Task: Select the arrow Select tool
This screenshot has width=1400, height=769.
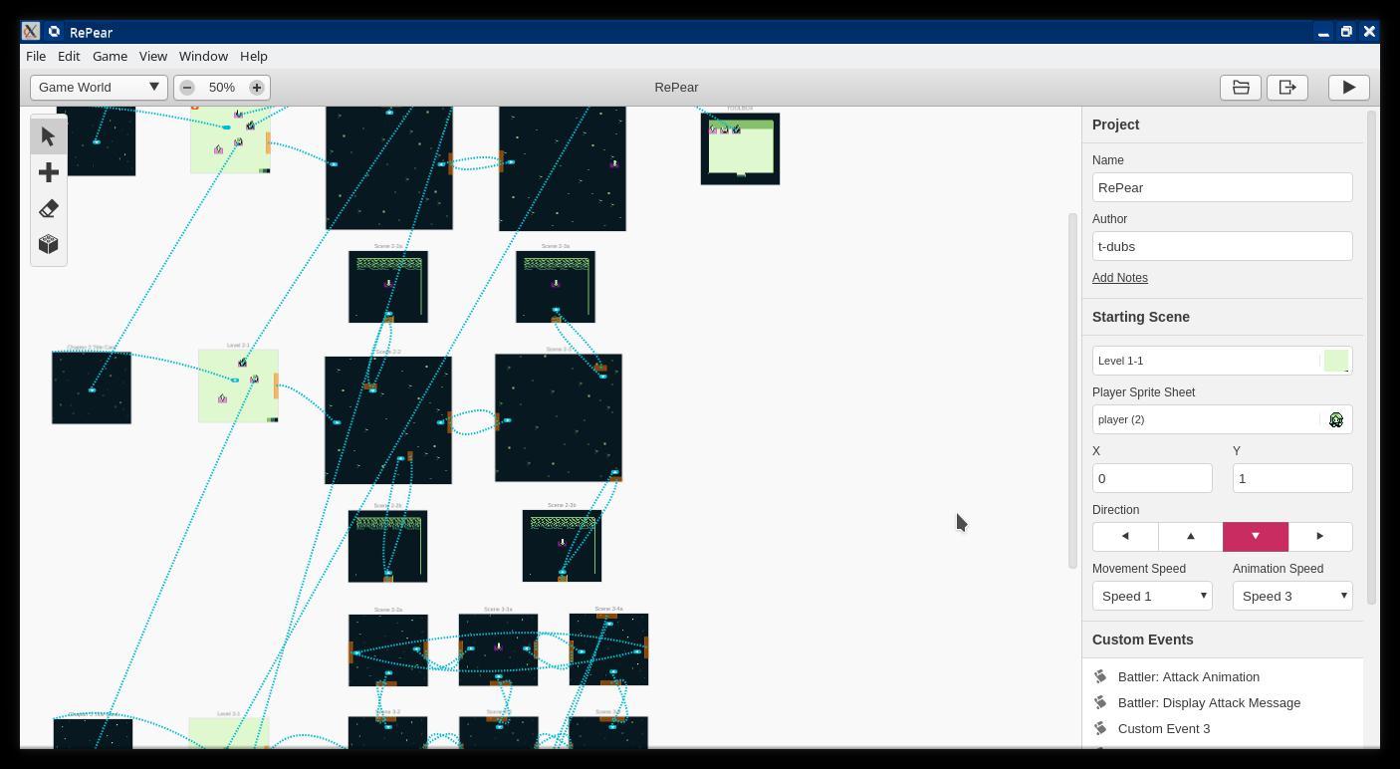Action: [x=48, y=136]
